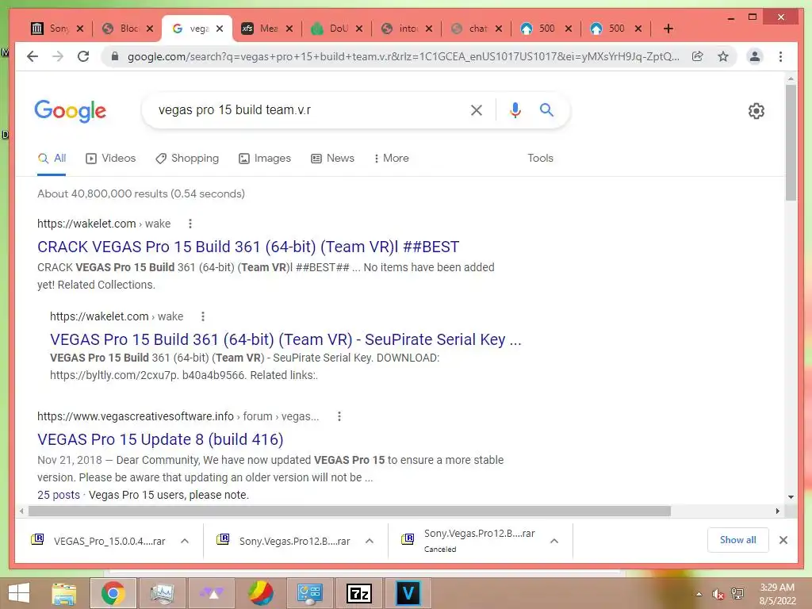This screenshot has height=609, width=812.
Task: Open options menu for vegascreativesoftware result
Action: pos(339,416)
